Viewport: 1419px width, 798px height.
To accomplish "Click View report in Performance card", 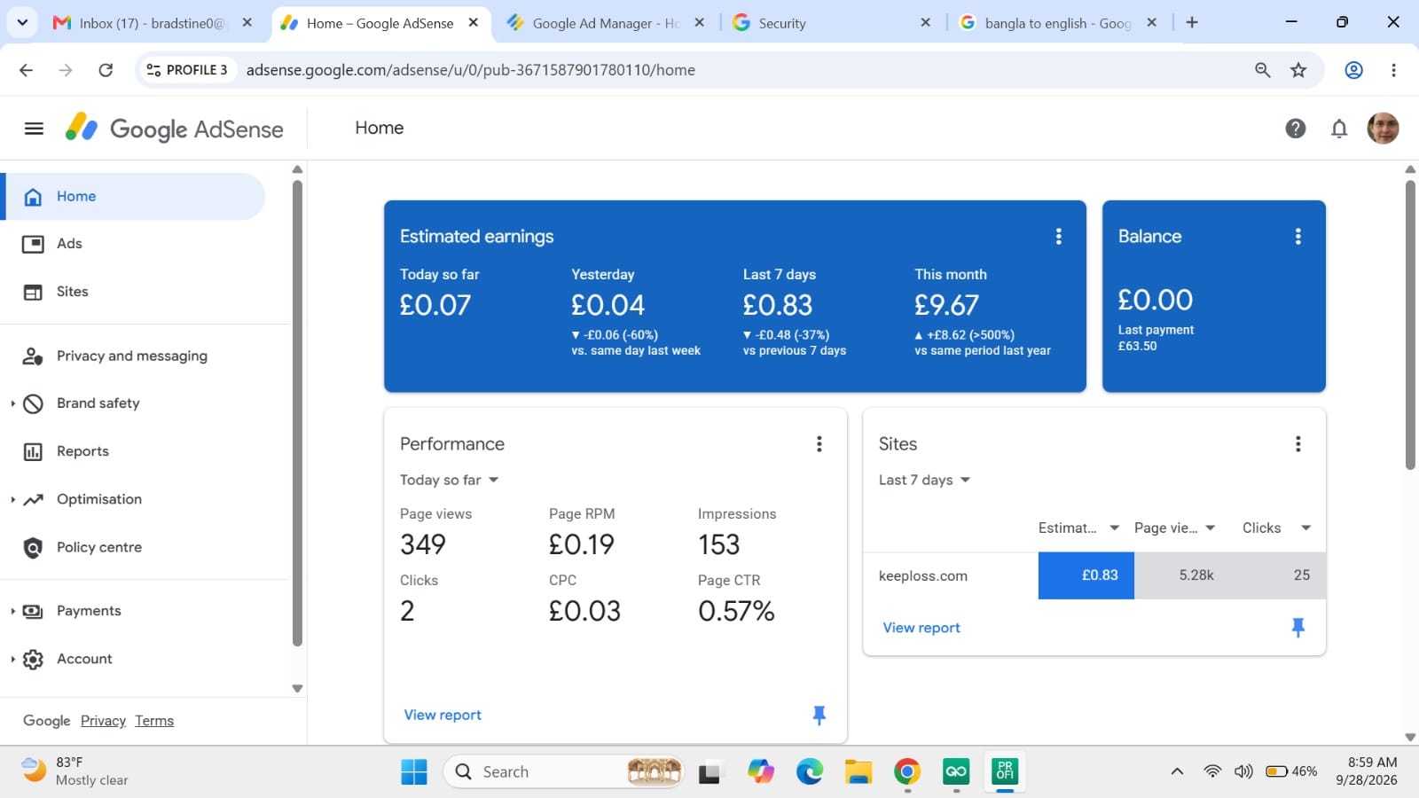I will [443, 715].
